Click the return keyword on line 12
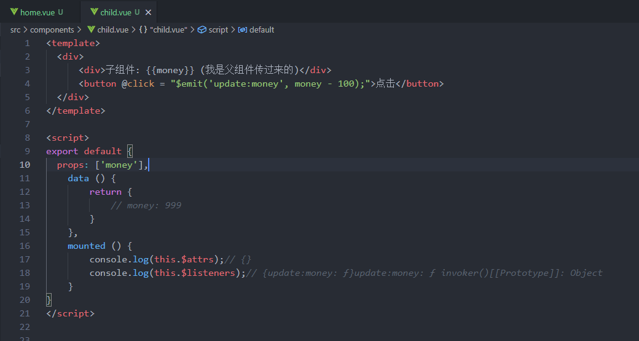This screenshot has height=341, width=639. (106, 192)
